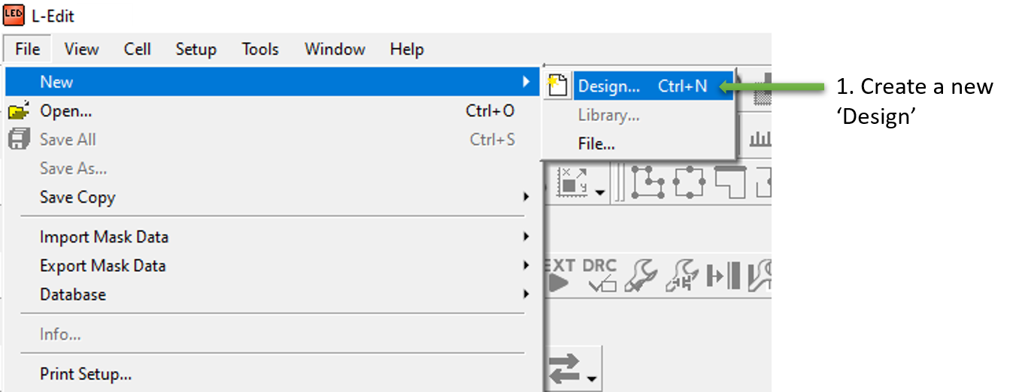Open the Tools menu

[x=260, y=50]
